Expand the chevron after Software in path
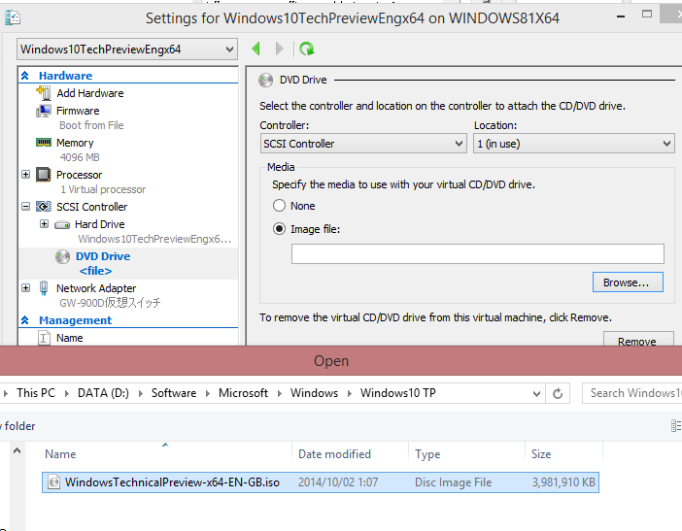 pyautogui.click(x=208, y=393)
